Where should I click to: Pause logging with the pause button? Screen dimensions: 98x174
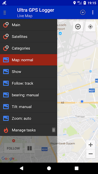point(29,148)
